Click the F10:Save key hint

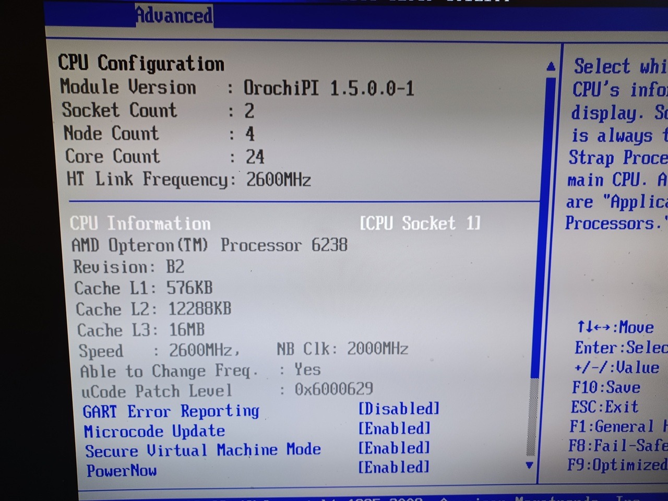[606, 387]
